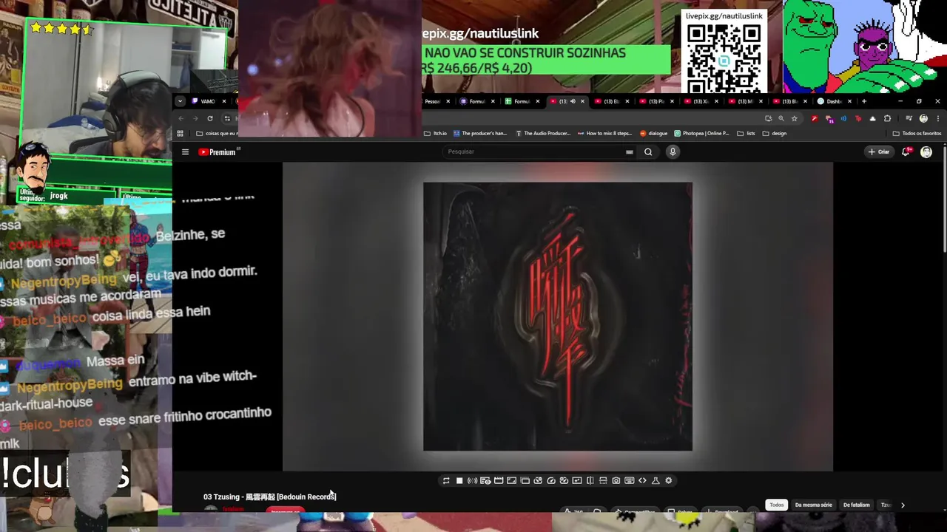This screenshot has width=947, height=532.
Task: Click the add-to-screen plus icon in enhancer bar
Action: [577, 480]
